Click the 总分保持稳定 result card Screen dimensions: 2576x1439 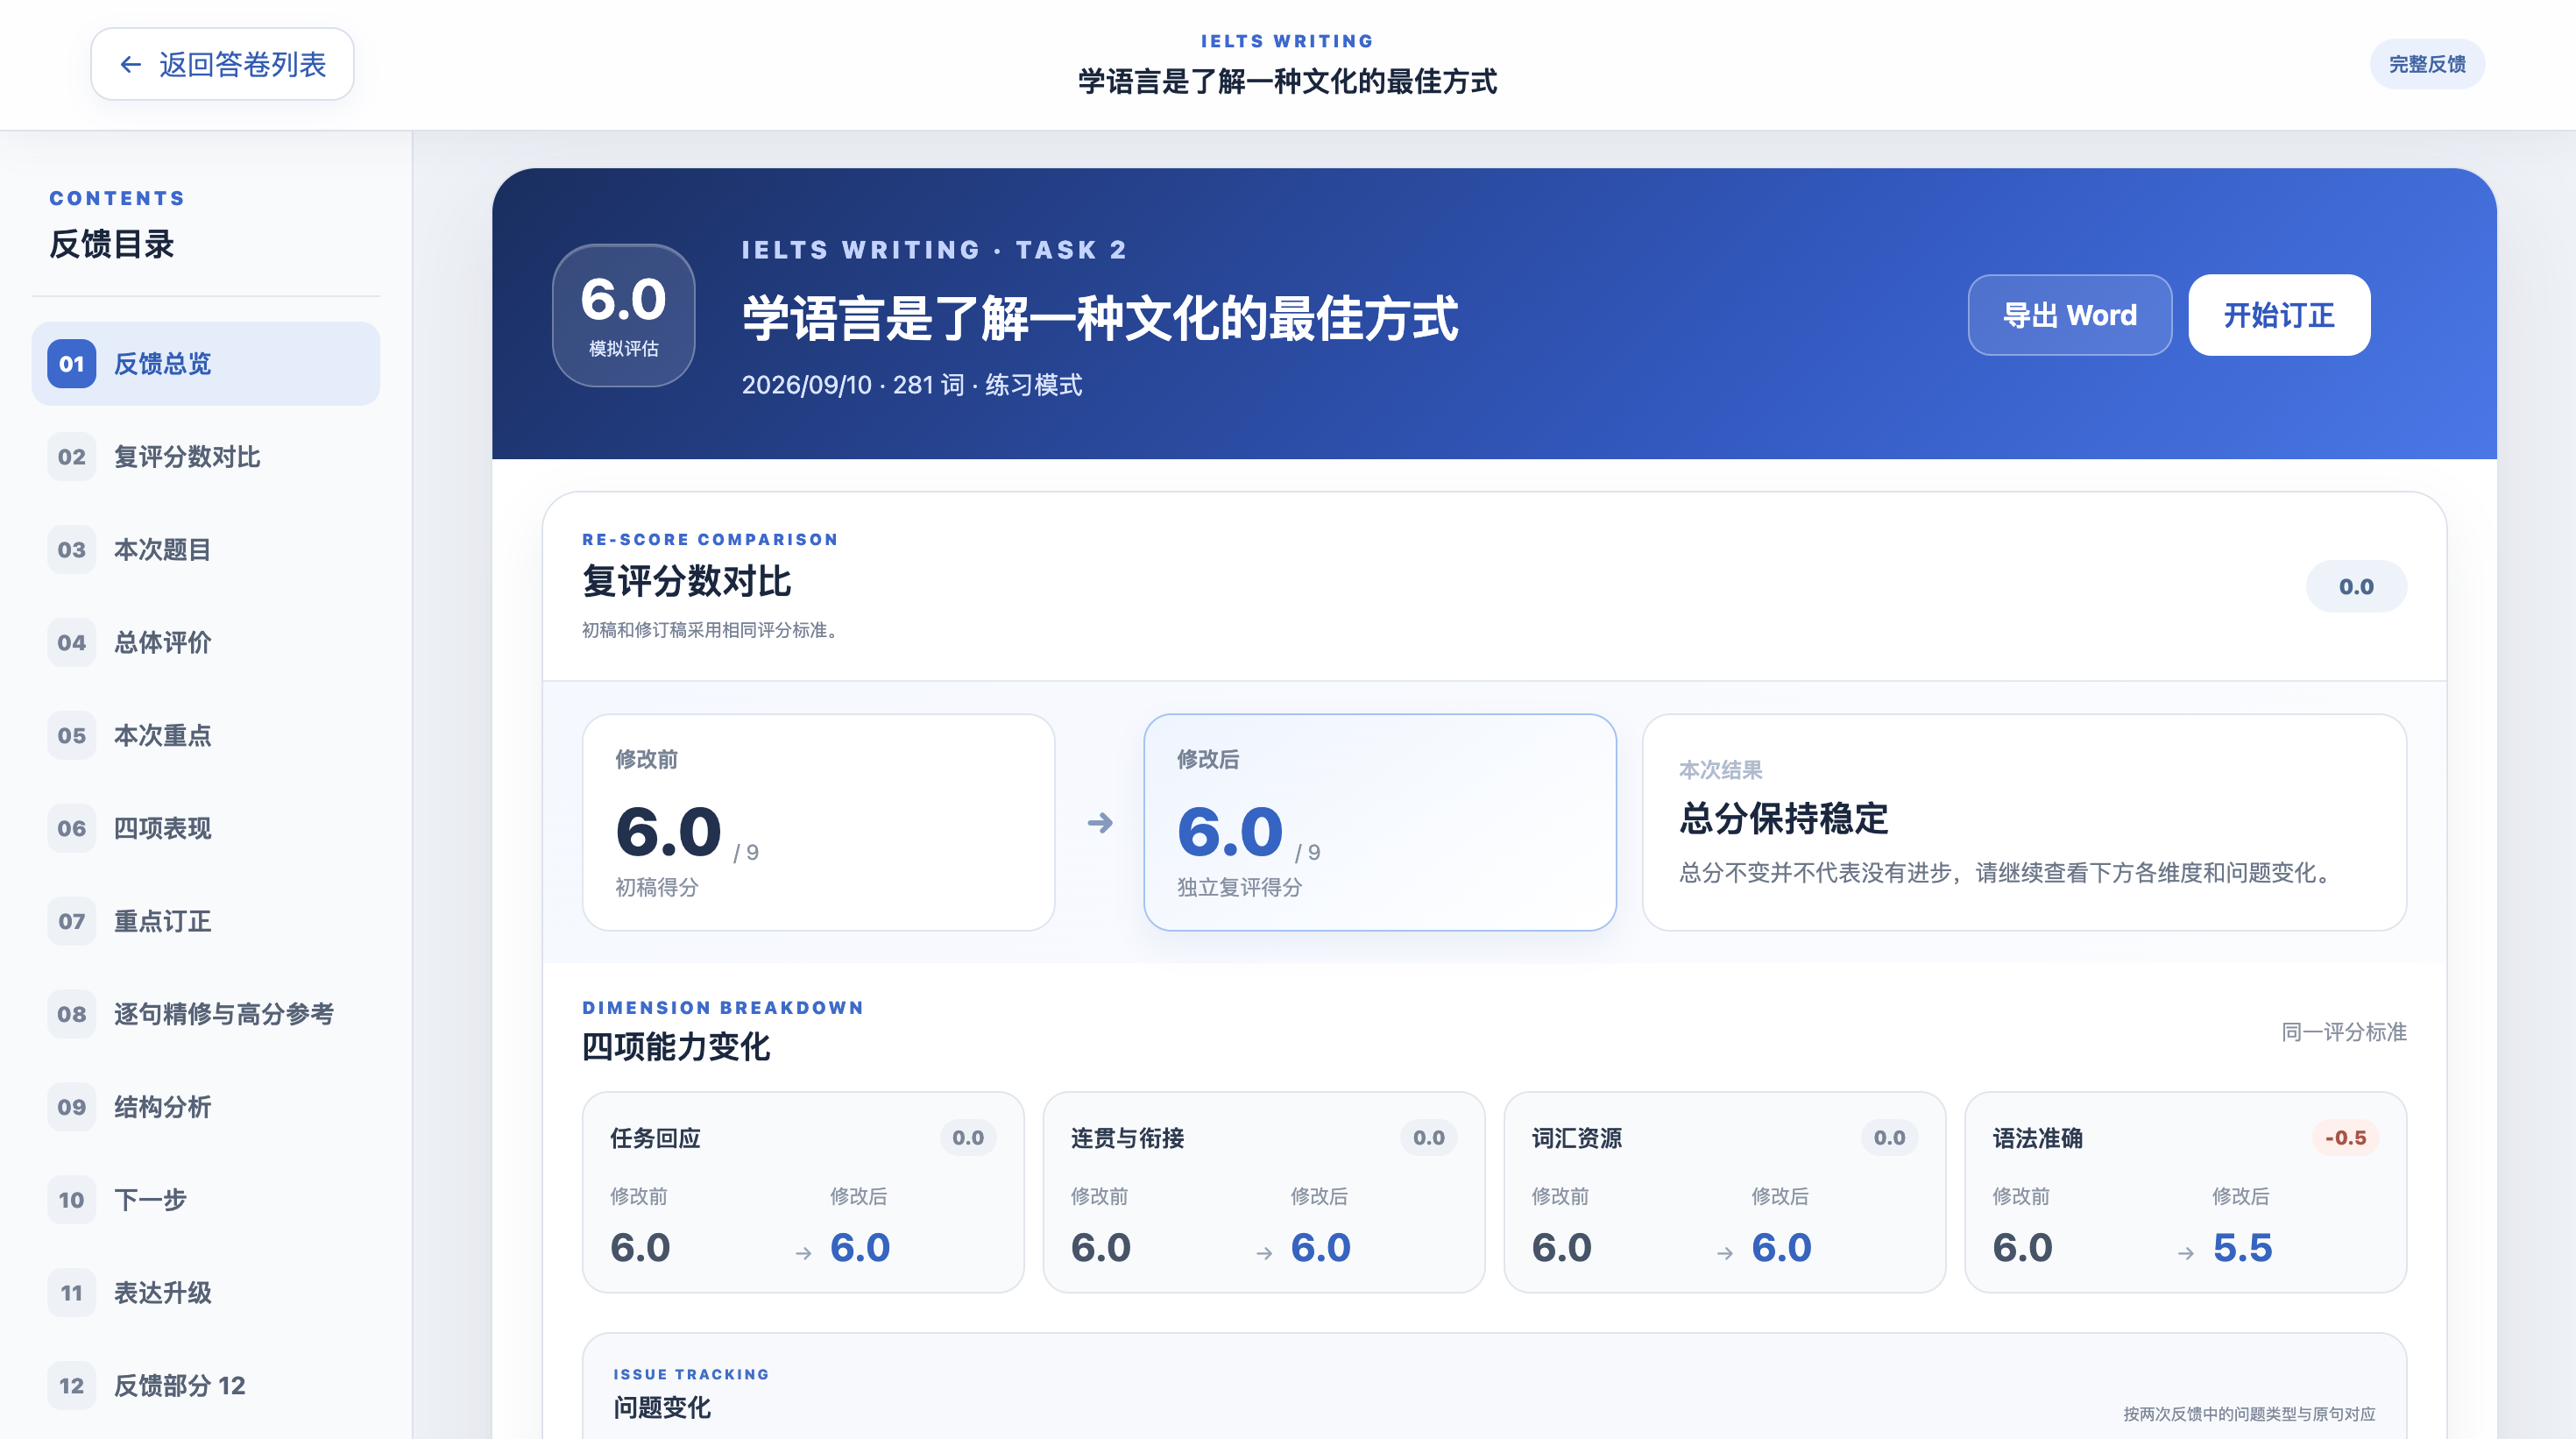(x=2024, y=822)
